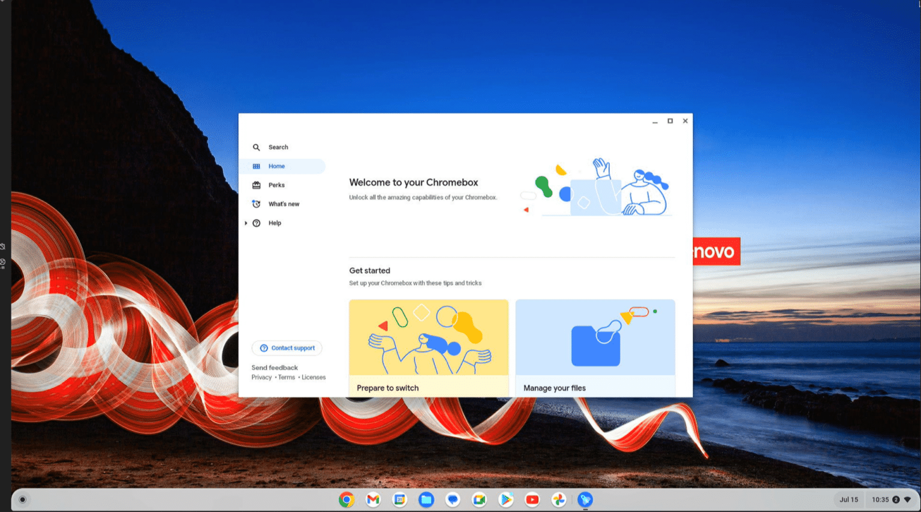921x512 pixels.
Task: Launch Gmail from the shelf
Action: (x=373, y=499)
